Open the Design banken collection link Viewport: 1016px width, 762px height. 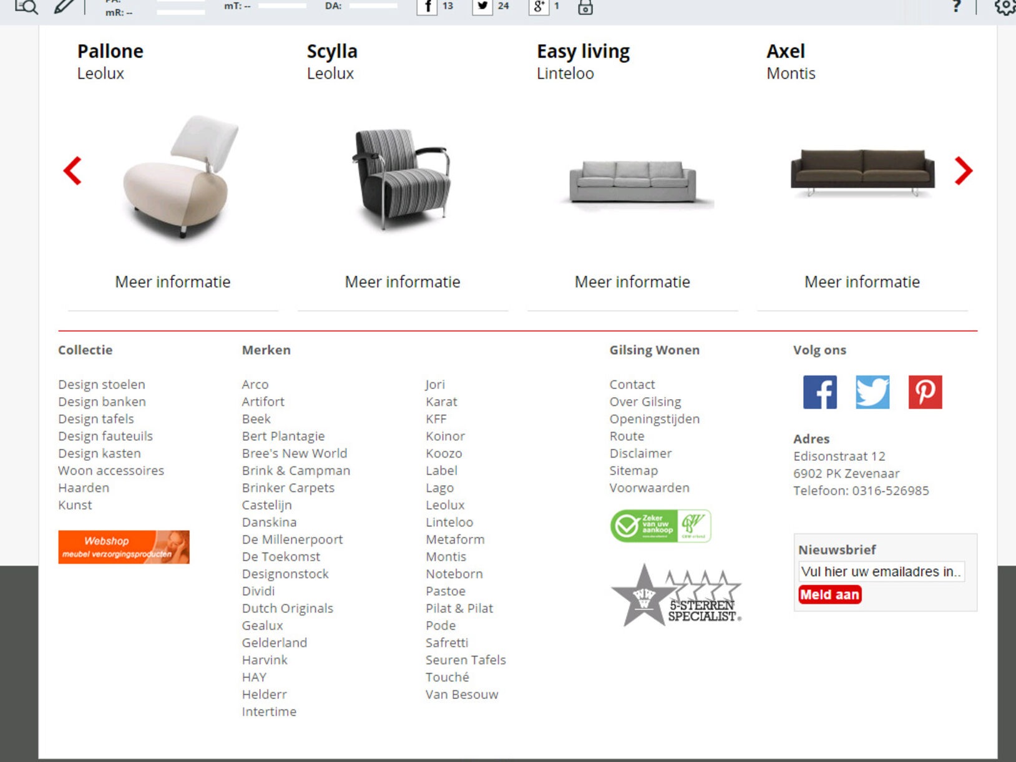point(102,402)
